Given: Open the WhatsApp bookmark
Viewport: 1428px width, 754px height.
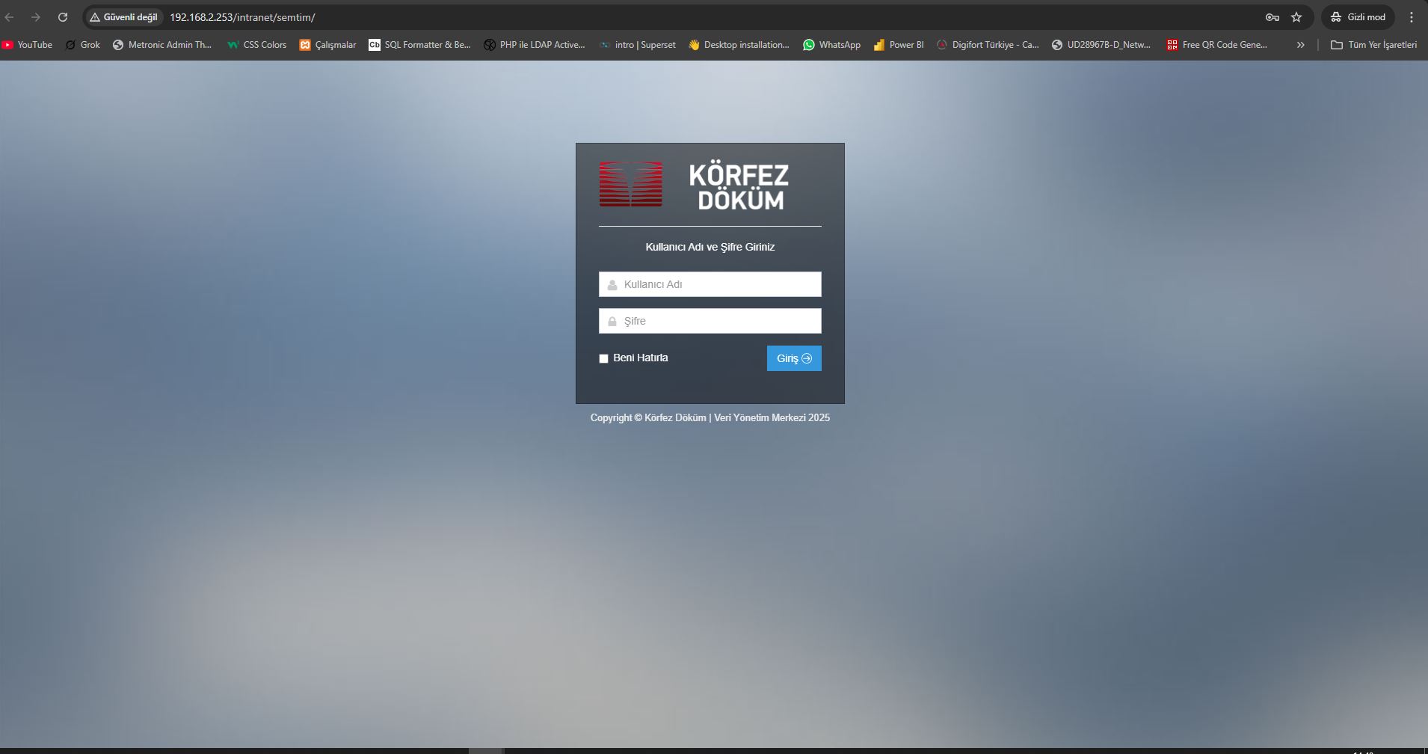Looking at the screenshot, I should [831, 45].
